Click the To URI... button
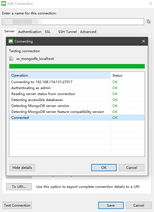 click(x=19, y=186)
